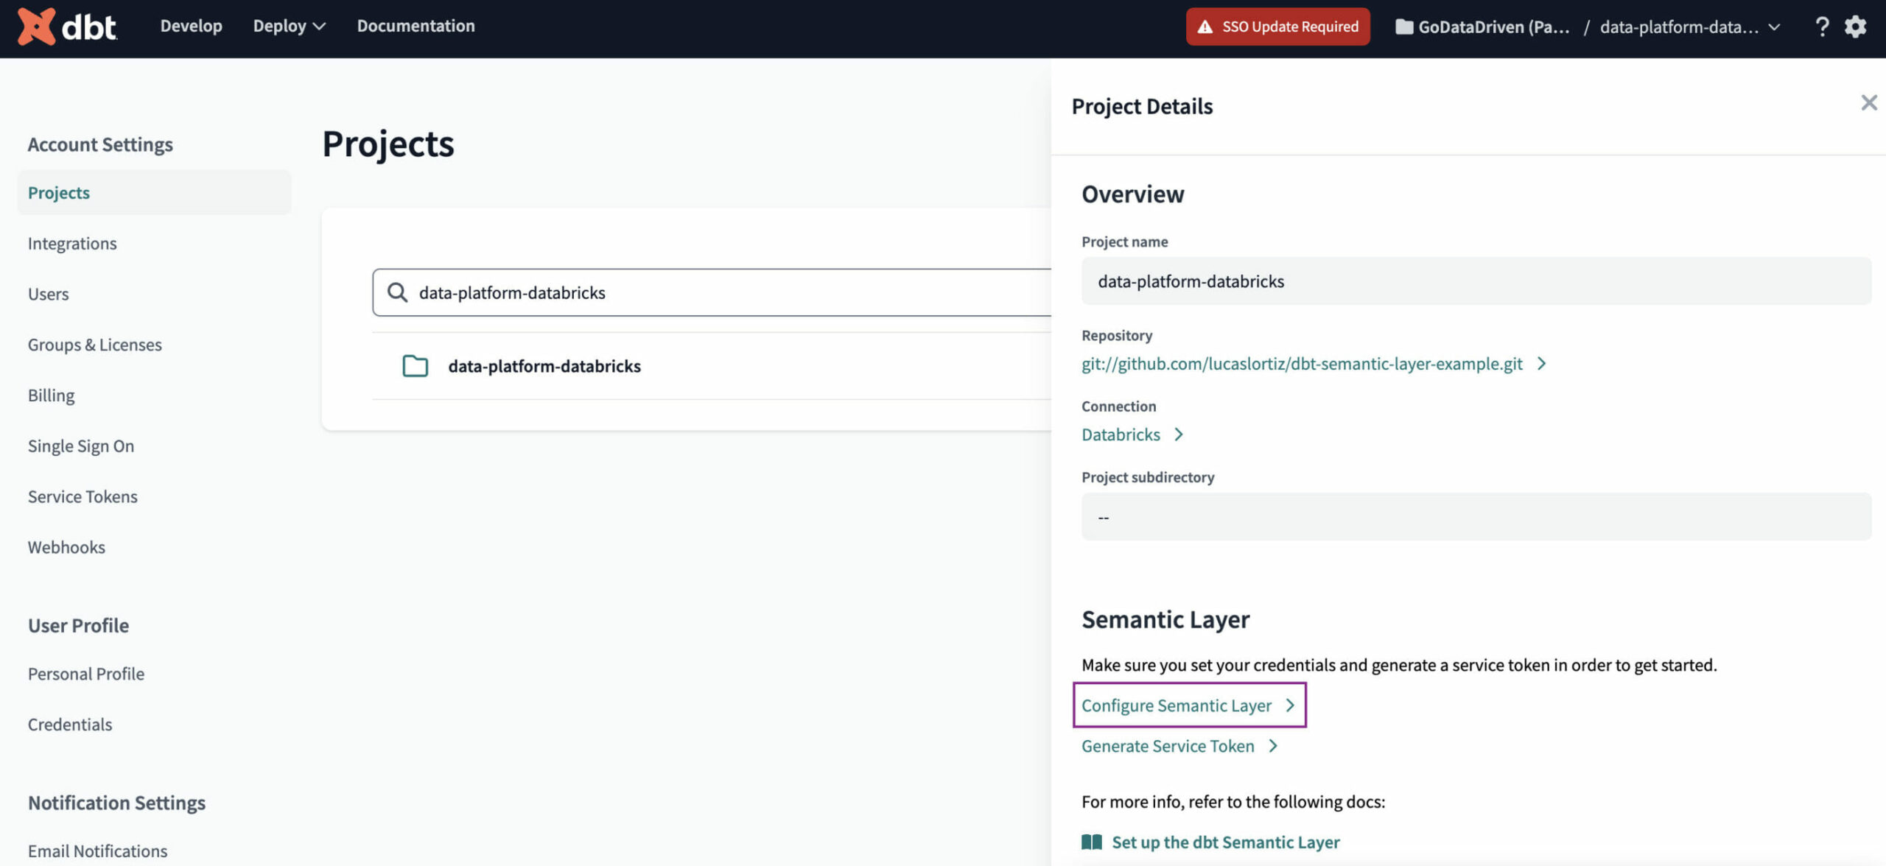Click the data-platform-data project name in header
This screenshot has height=866, width=1886.
1679,27
